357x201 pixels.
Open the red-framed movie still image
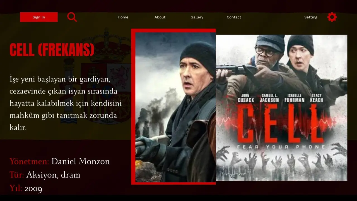tap(173, 107)
